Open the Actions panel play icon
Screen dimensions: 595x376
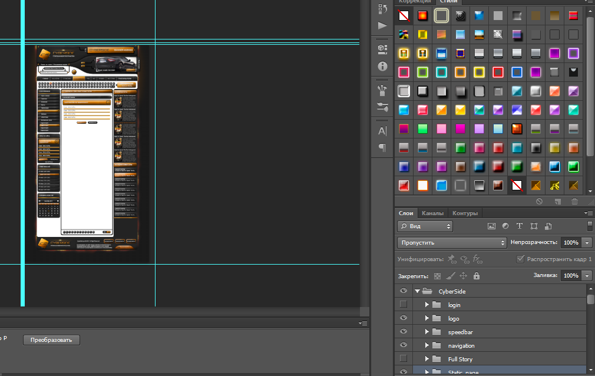[382, 26]
